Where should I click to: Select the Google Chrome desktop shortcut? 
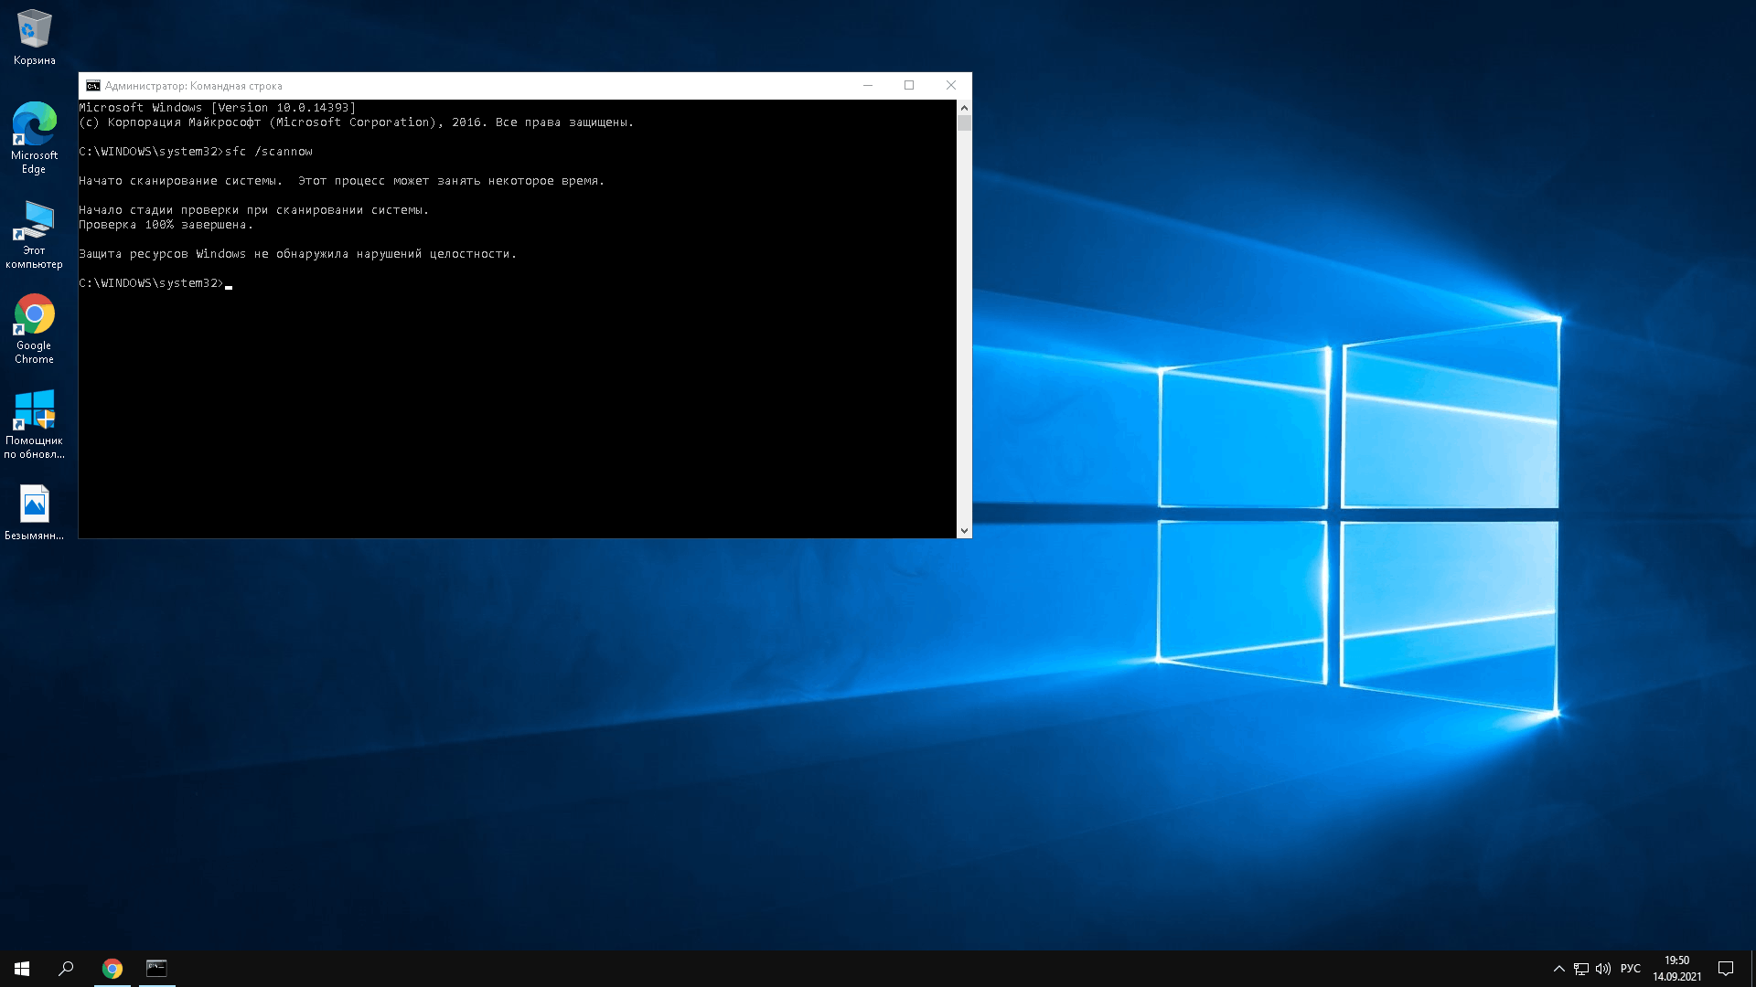[34, 329]
